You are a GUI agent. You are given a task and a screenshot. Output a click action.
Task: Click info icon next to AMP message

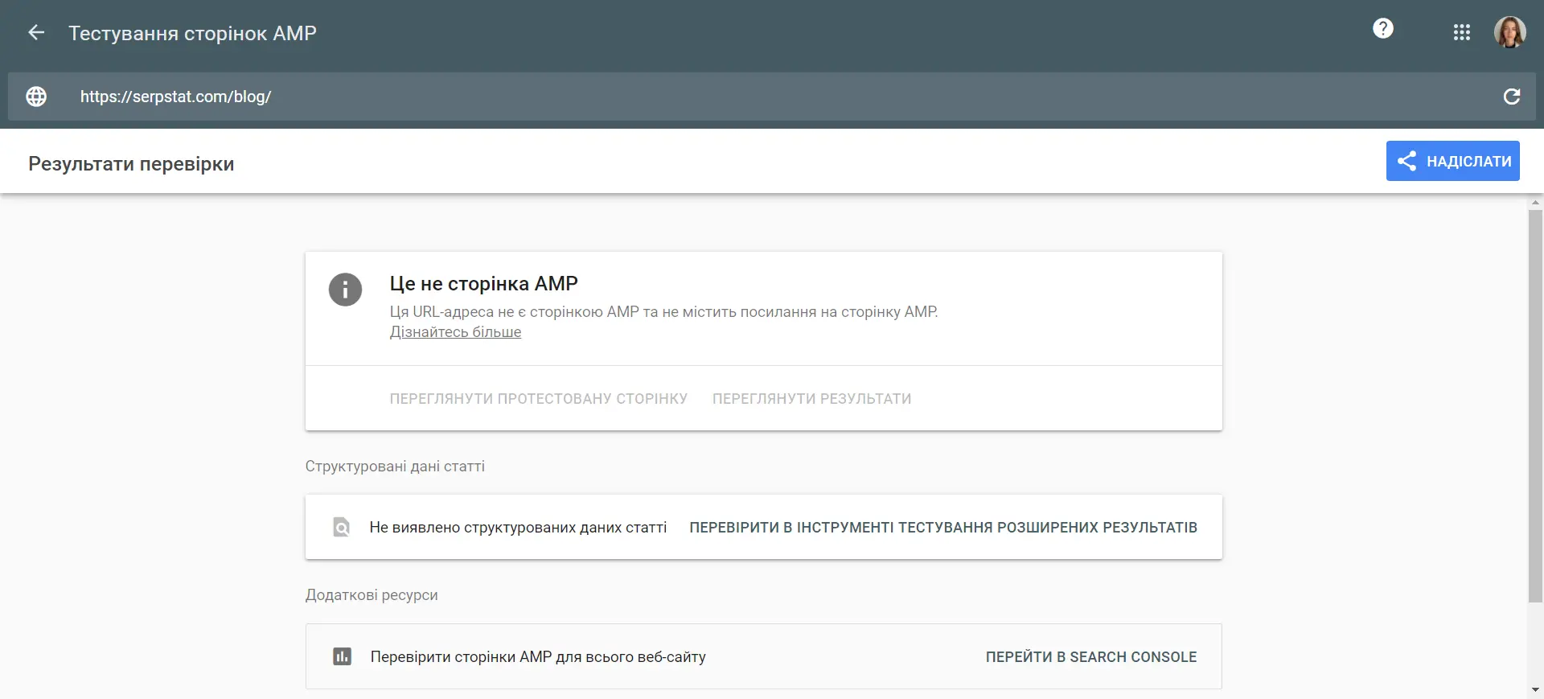click(x=345, y=290)
